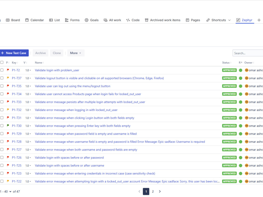Open test case 'Validate login with problem_user'
Image resolution: width=263 pixels, height=197 pixels.
pos(57,70)
